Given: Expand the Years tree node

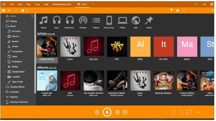Looking at the screenshot, I should 4,56.
